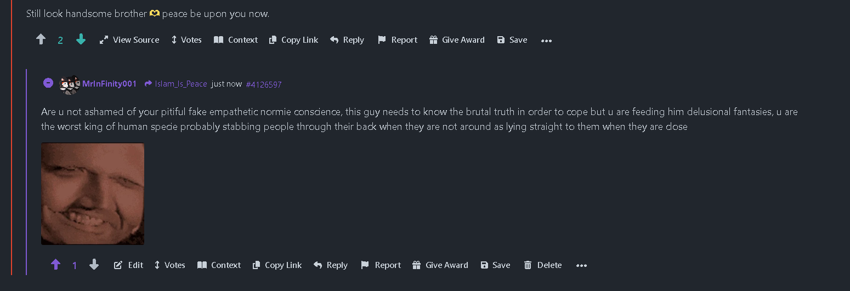Viewport: 850px width, 291px height.
Task: Delete MrInFinity001's reply
Action: coord(543,265)
